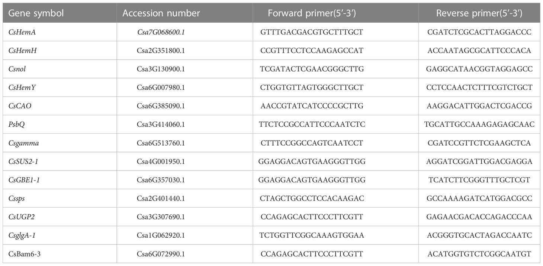Click the Accession number column header

(161, 13)
